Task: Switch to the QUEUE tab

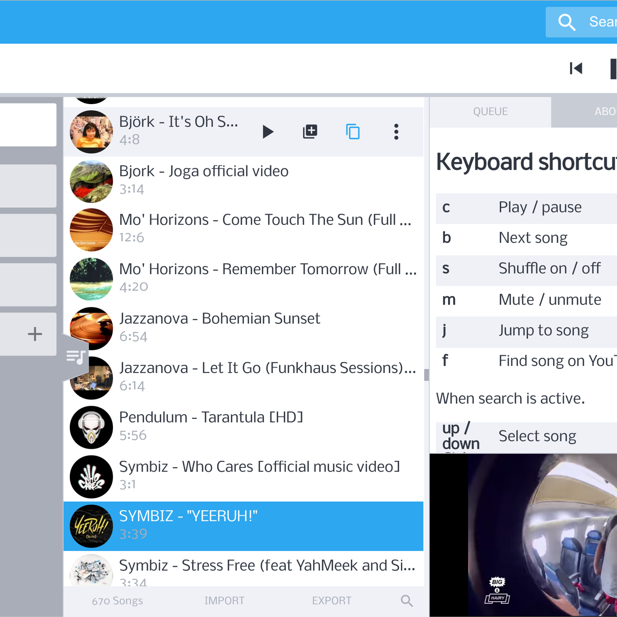Action: click(x=490, y=112)
